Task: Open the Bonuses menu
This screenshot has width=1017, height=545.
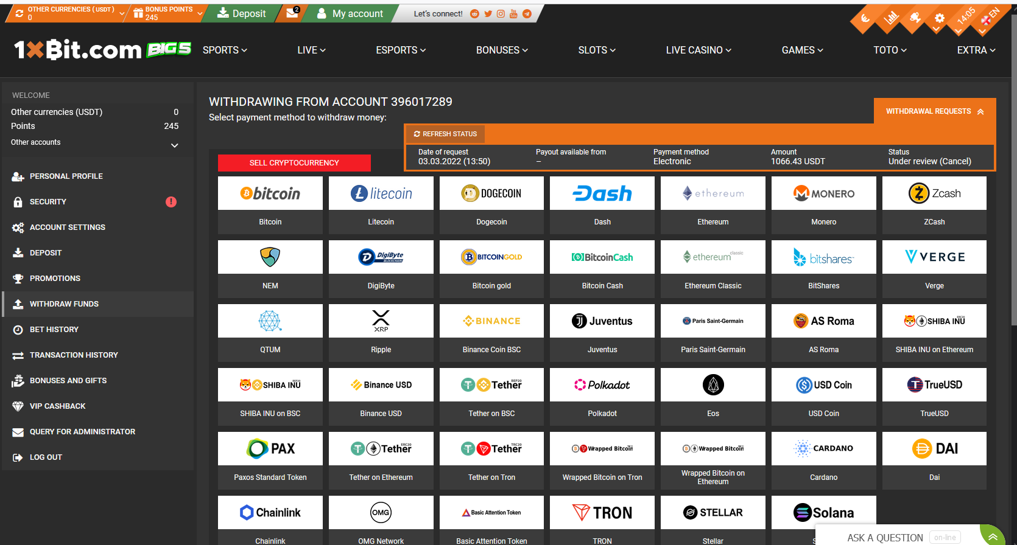Action: click(x=502, y=50)
